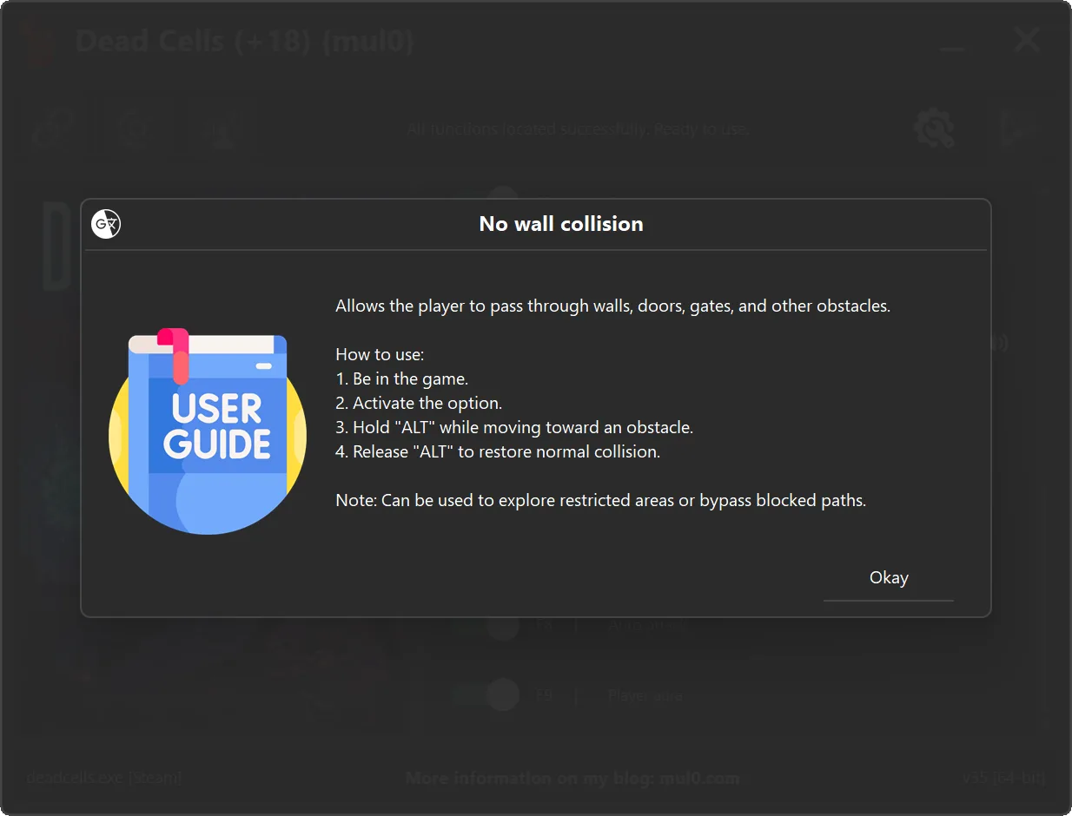
Task: Dismiss the dialog with the Okay button
Action: click(x=889, y=578)
